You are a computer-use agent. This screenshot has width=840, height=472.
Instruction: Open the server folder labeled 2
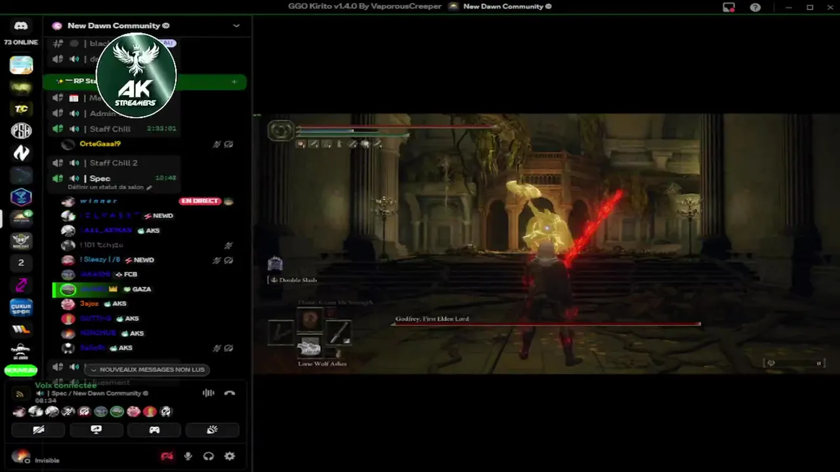point(21,262)
